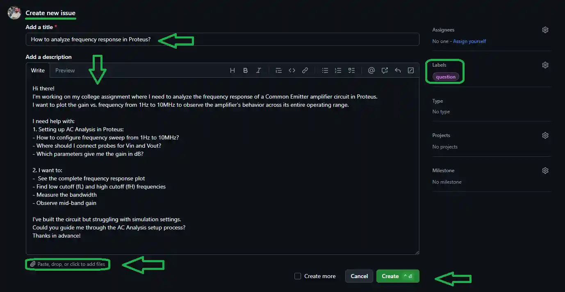Apply italic formatting in the description toolbar
The width and height of the screenshot is (565, 292).
(258, 70)
